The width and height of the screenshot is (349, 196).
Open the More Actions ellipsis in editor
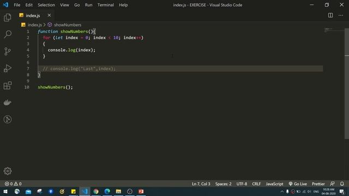click(x=340, y=15)
